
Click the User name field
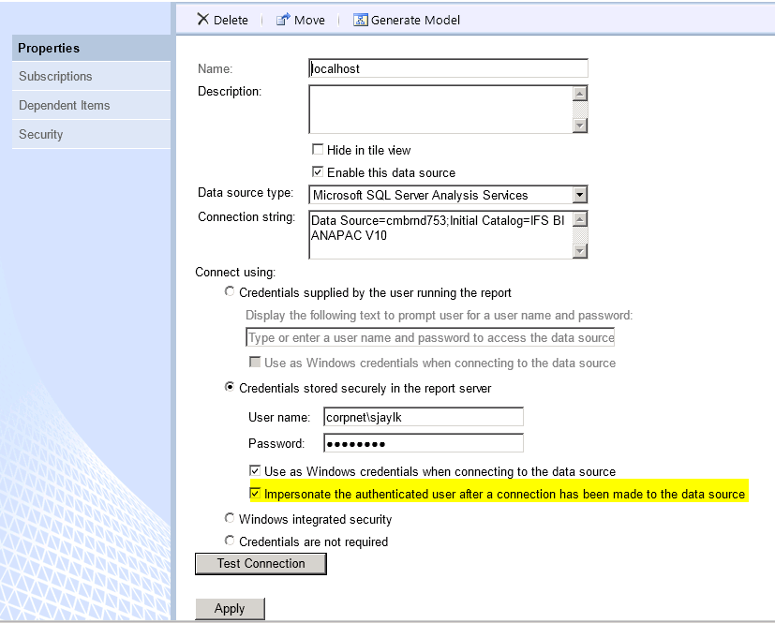(424, 417)
